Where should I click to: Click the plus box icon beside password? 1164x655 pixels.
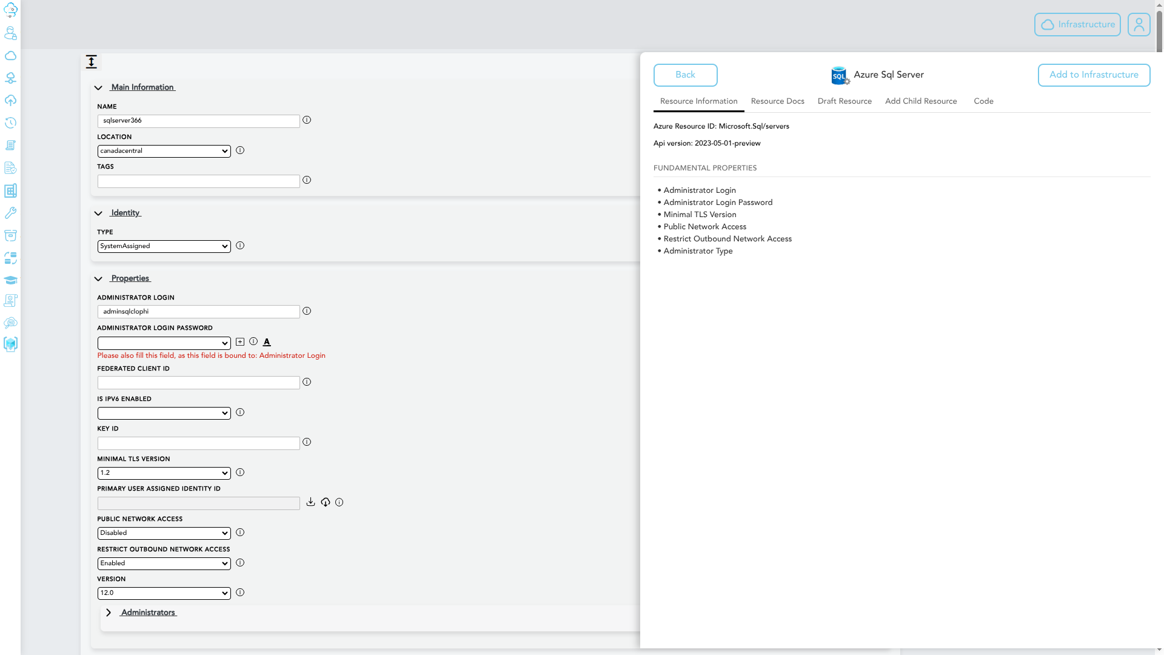click(240, 342)
